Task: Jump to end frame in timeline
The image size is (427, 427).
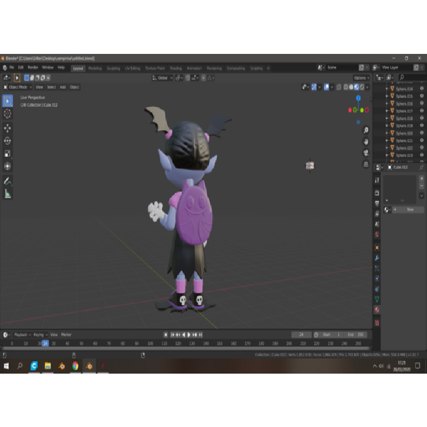Action: (201, 335)
